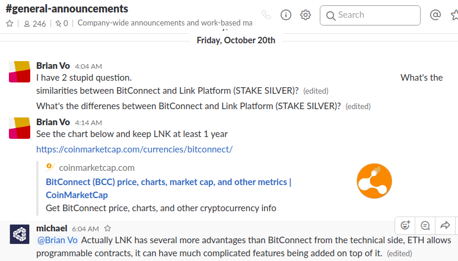Open channel details info icon

tap(286, 15)
